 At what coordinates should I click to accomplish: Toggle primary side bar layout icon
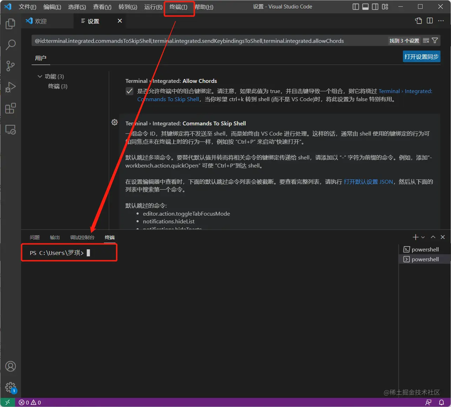coord(356,7)
